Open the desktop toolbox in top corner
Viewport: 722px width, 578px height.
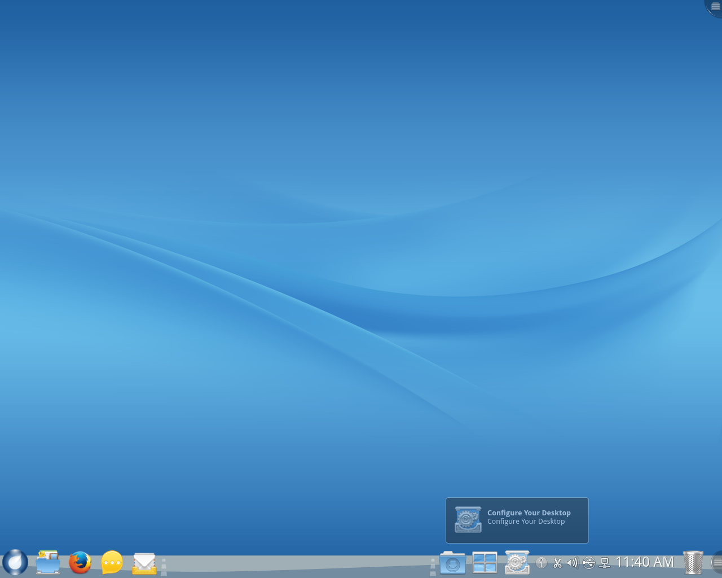click(x=715, y=7)
